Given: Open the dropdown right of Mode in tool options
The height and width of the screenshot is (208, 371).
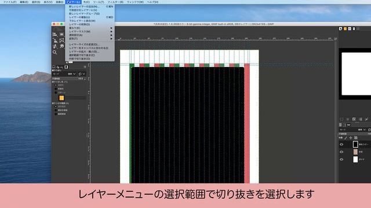Looking at the screenshot, I should click(82, 74).
